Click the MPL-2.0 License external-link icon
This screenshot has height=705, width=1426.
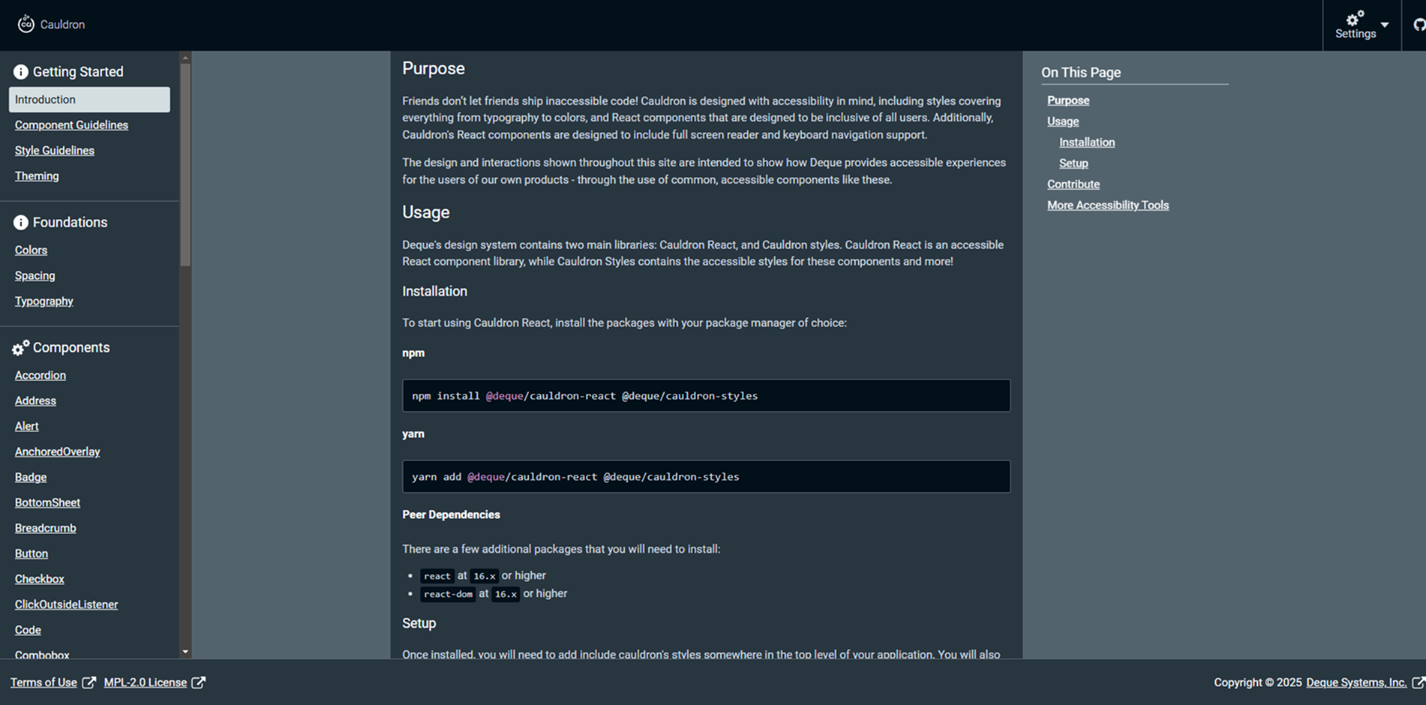click(199, 682)
